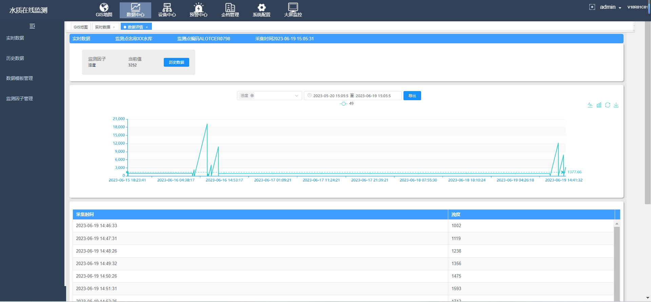
Task: Save chart as image via download icon
Action: [616, 105]
